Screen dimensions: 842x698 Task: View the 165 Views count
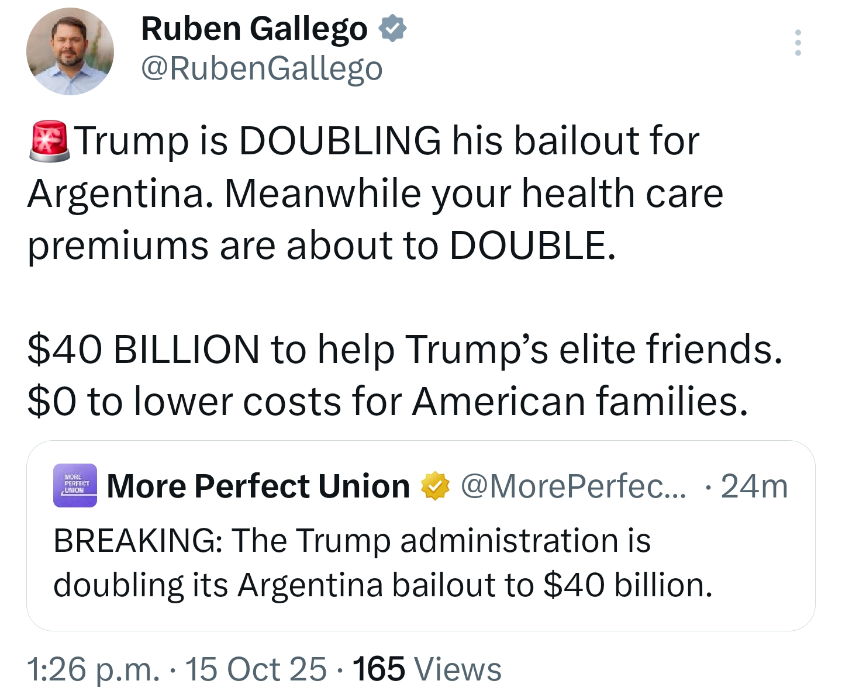(427, 669)
